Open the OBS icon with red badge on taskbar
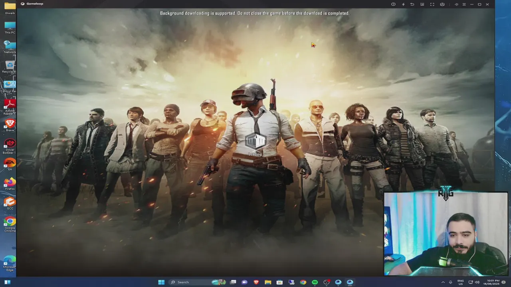This screenshot has width=511, height=287. 327,282
